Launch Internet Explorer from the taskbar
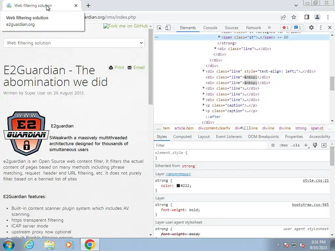 click(x=29, y=244)
